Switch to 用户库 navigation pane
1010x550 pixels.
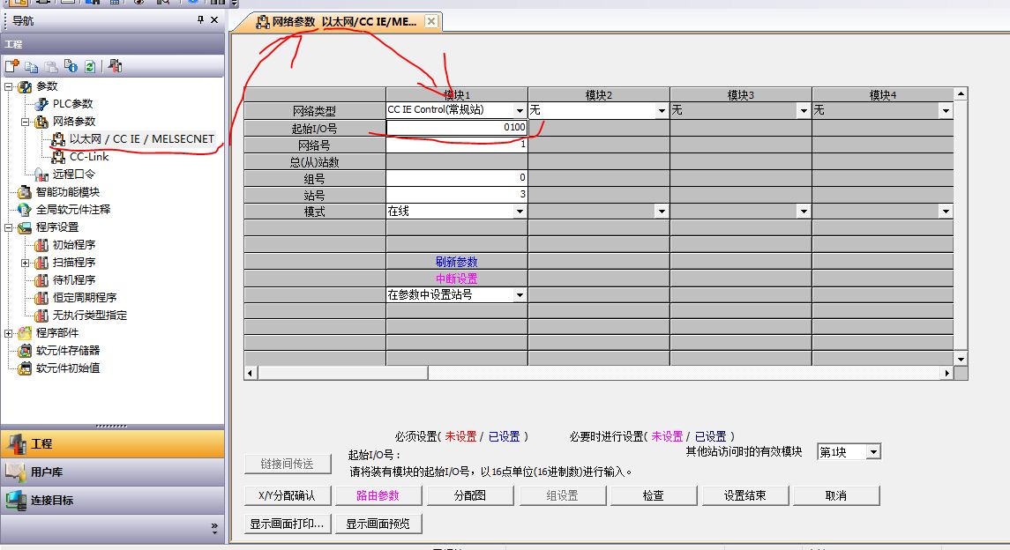(x=46, y=472)
